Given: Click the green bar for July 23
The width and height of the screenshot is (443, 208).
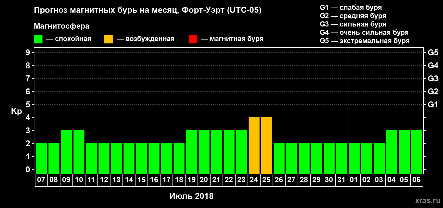Looking at the screenshot, I should pyautogui.click(x=242, y=152).
